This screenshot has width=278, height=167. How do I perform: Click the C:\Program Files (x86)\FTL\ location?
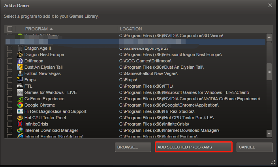pyautogui.click(x=146, y=86)
